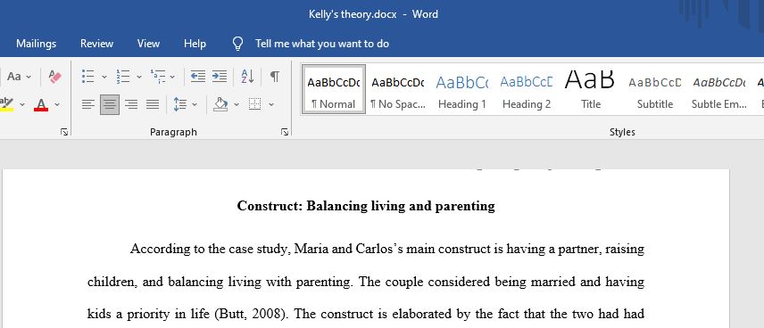The width and height of the screenshot is (764, 328).
Task: Click the Sort A-Z icon
Action: coord(247,77)
